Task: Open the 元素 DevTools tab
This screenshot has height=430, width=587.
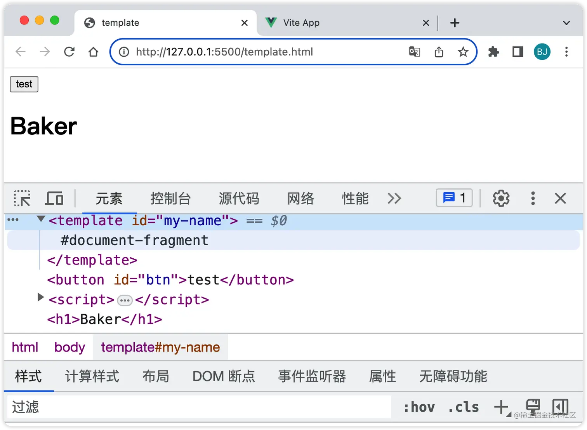Action: pyautogui.click(x=109, y=198)
